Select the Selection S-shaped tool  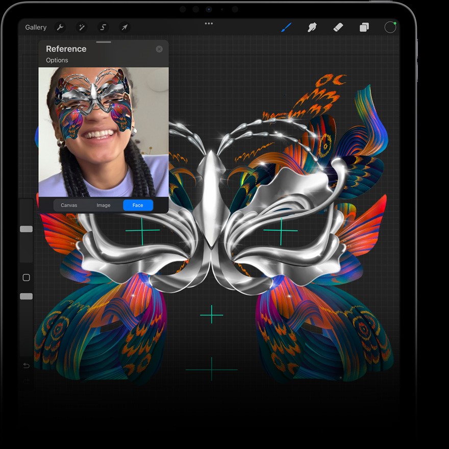tap(103, 28)
